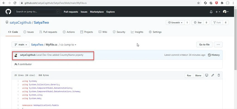This screenshot has height=109, width=237.
Task: Switch to the Insights tab
Action: (x=137, y=32)
